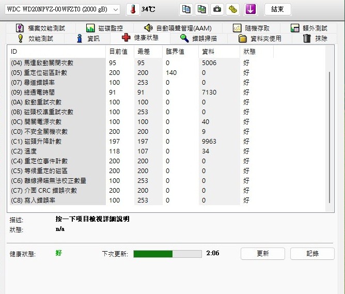Viewport: 345px width, 294px height.
Task: Select the 隨機存取 tab
Action: coord(251,28)
